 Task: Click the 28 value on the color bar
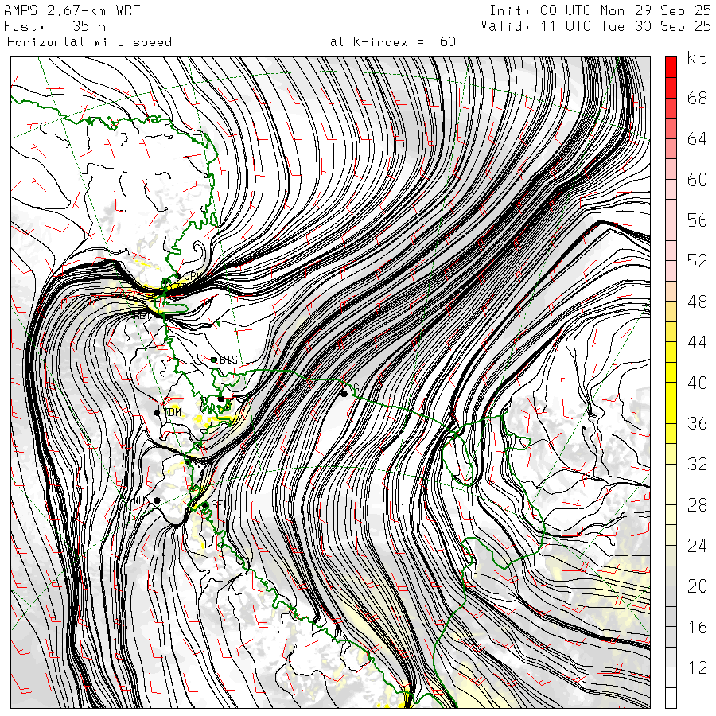697,505
